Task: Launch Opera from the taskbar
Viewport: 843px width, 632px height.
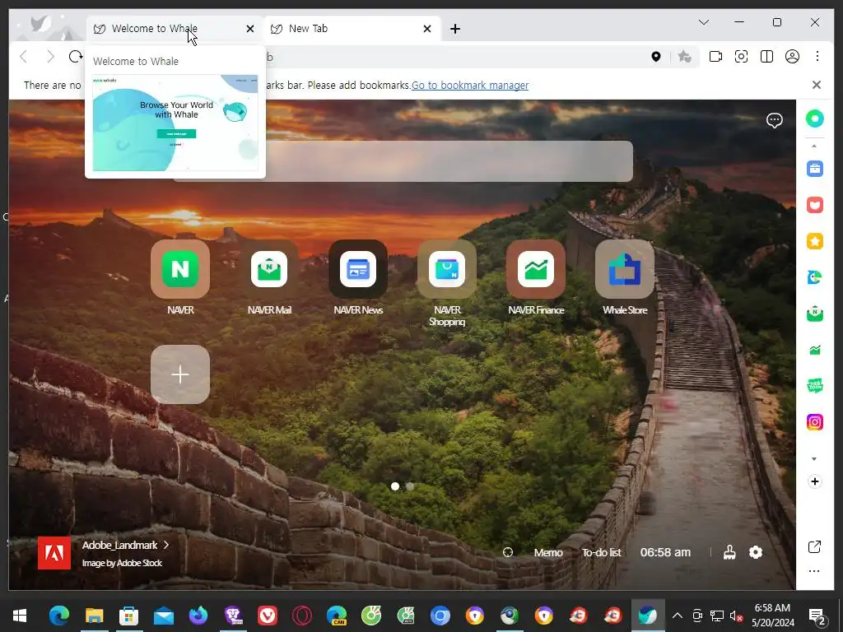Action: point(301,616)
